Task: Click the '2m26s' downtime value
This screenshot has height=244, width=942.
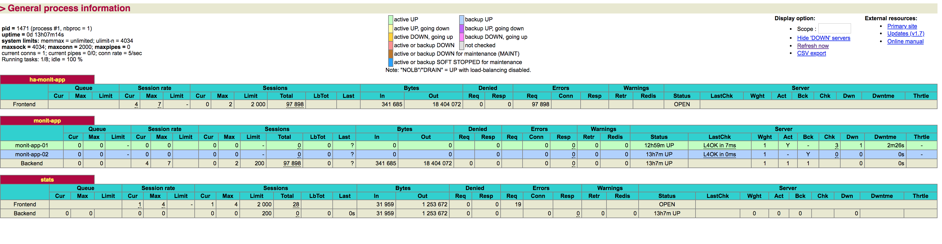Action: coord(896,146)
